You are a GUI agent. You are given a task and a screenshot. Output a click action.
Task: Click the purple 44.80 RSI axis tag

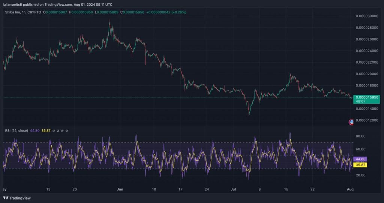click(x=360, y=159)
